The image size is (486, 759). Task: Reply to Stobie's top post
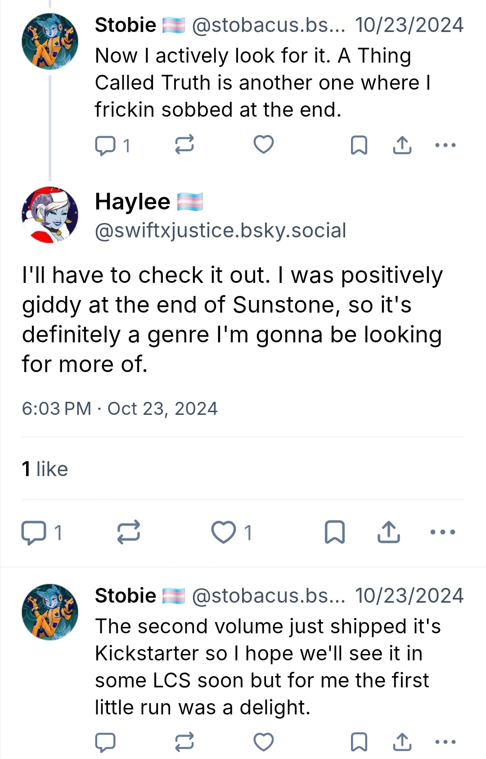coord(105,145)
